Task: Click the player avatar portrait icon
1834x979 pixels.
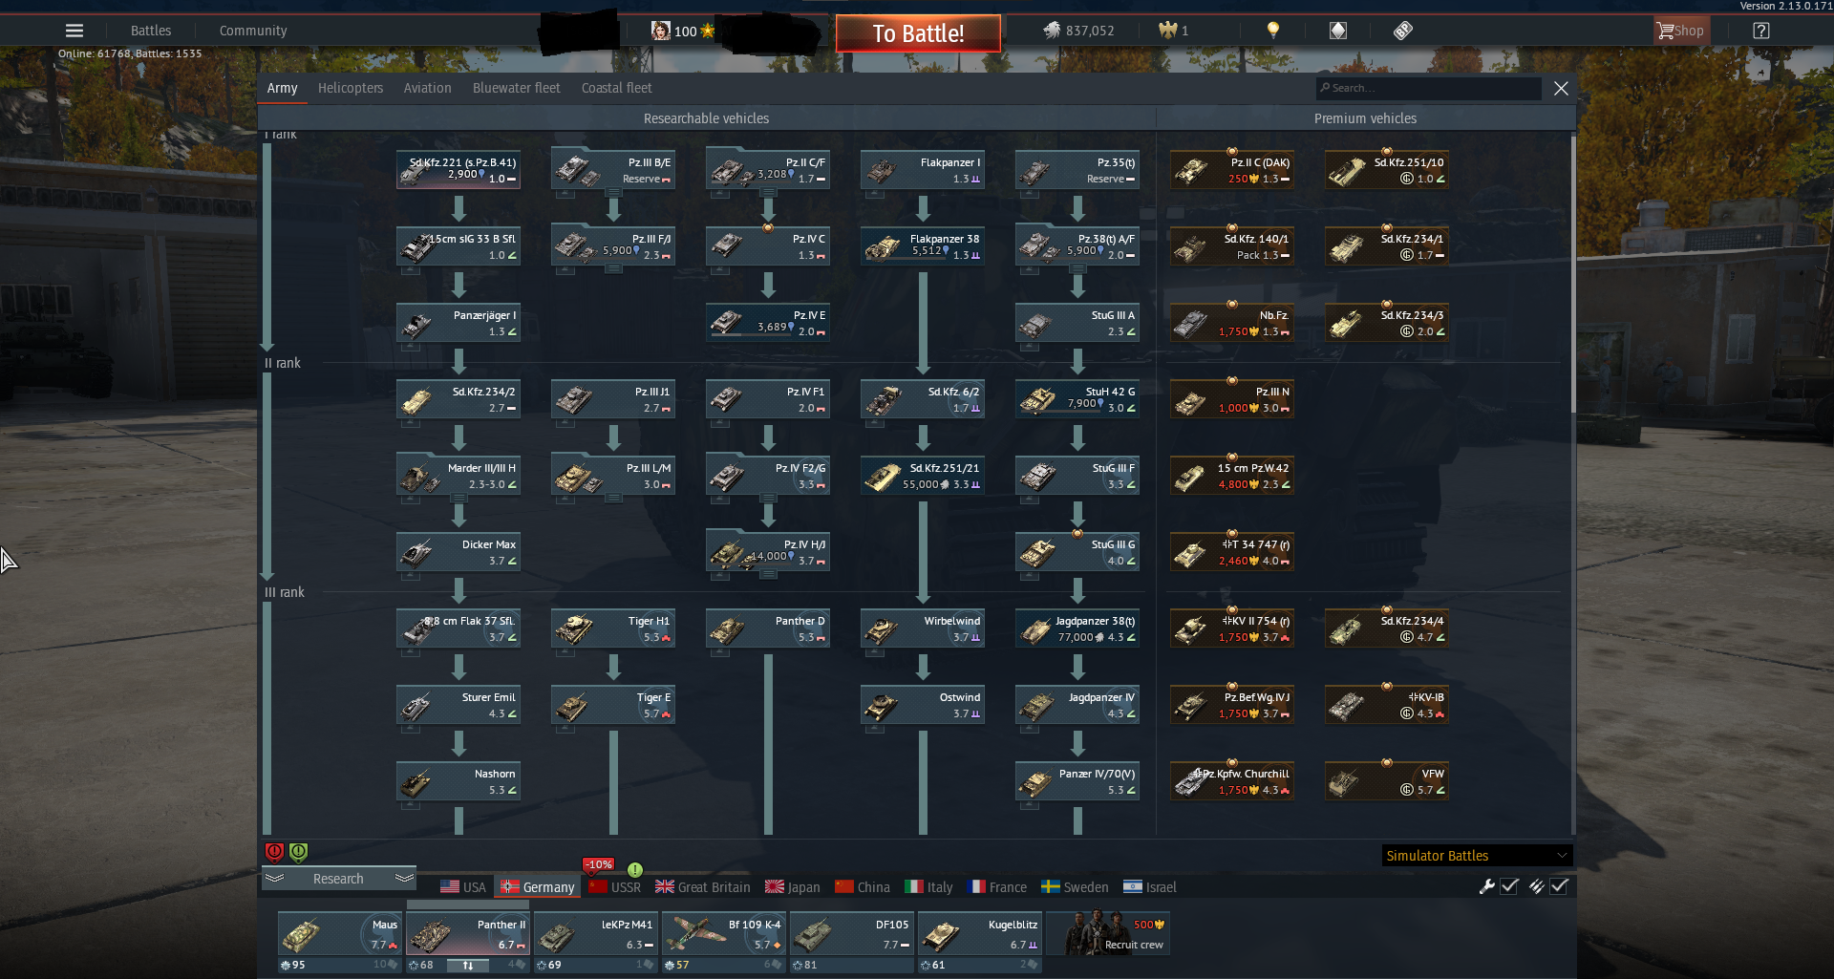Action: (660, 31)
